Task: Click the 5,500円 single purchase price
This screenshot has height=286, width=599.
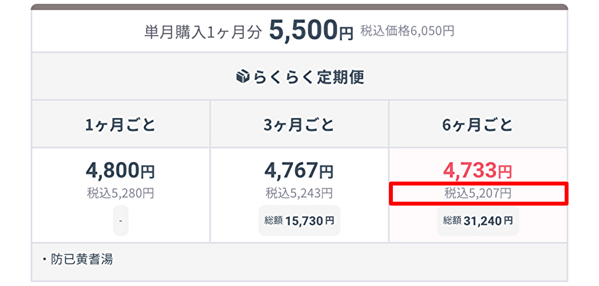Action: click(311, 31)
